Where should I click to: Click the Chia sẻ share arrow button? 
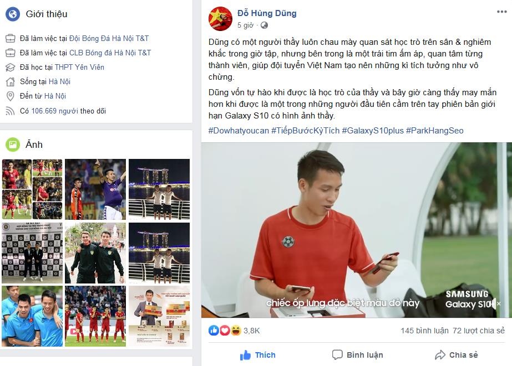[456, 355]
